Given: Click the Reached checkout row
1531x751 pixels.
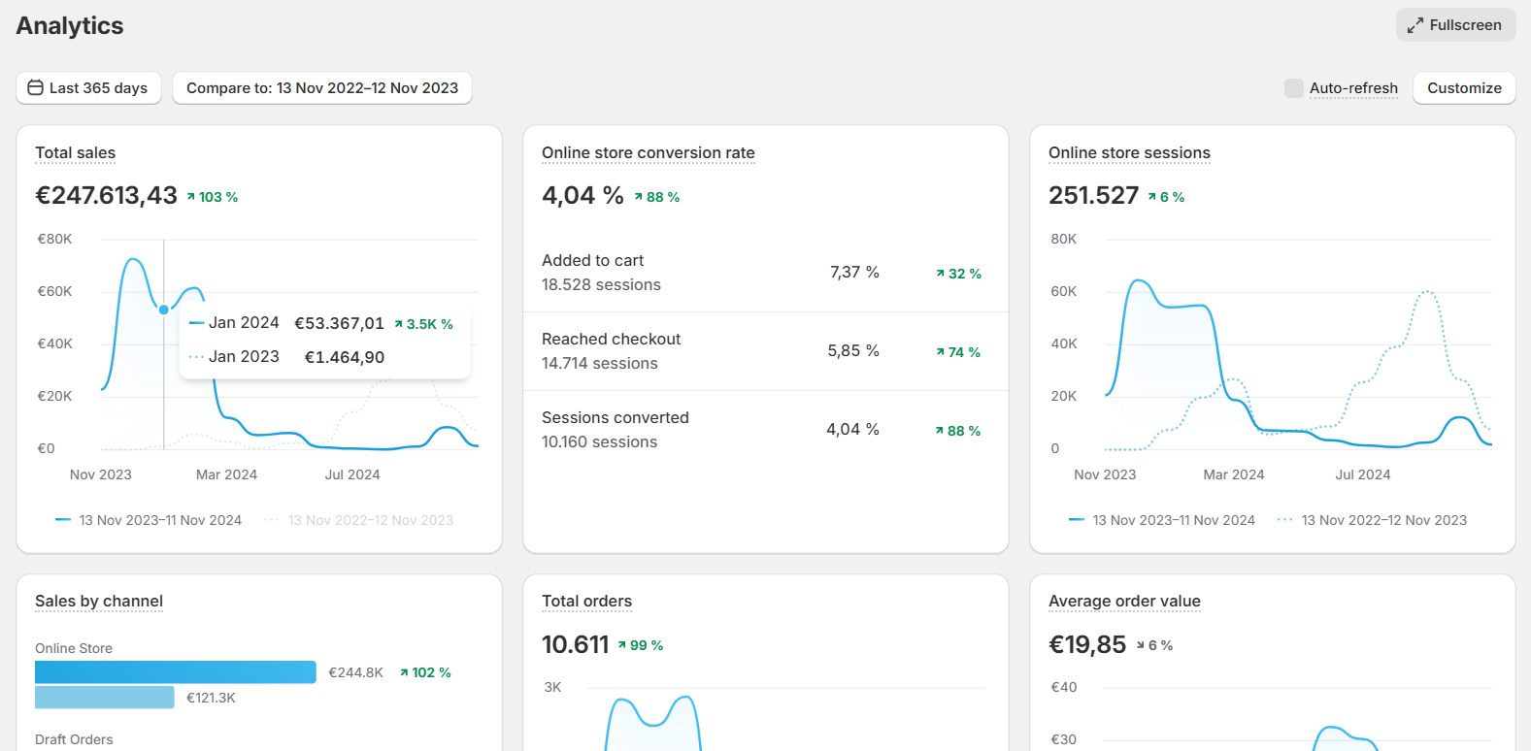Looking at the screenshot, I should [x=766, y=351].
